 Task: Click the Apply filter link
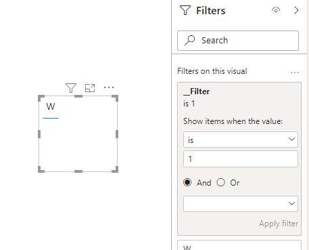279,224
